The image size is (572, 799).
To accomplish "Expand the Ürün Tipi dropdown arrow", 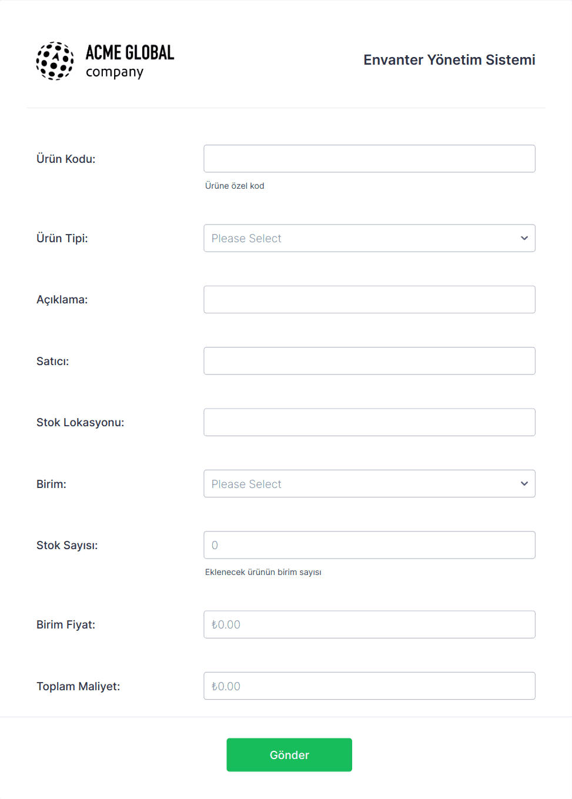I will [524, 238].
